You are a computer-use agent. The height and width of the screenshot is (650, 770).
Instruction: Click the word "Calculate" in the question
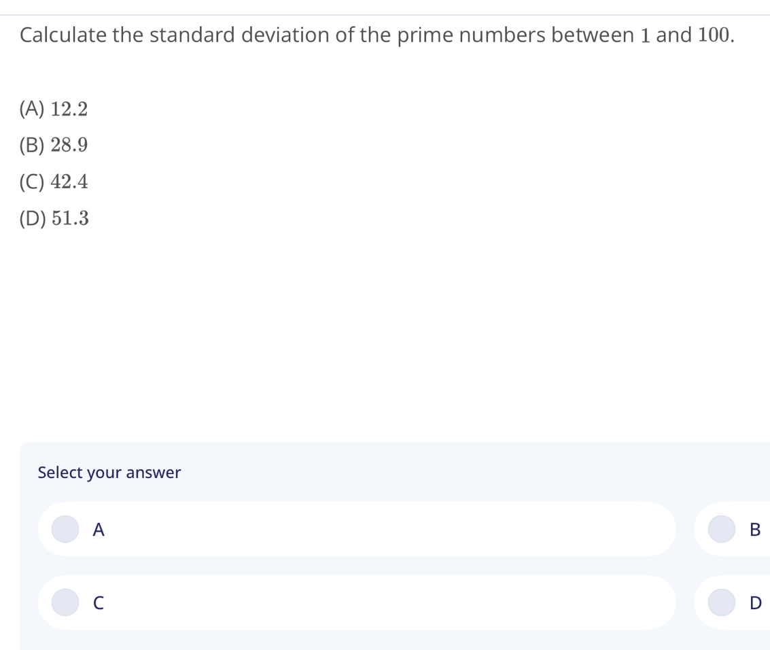[63, 35]
